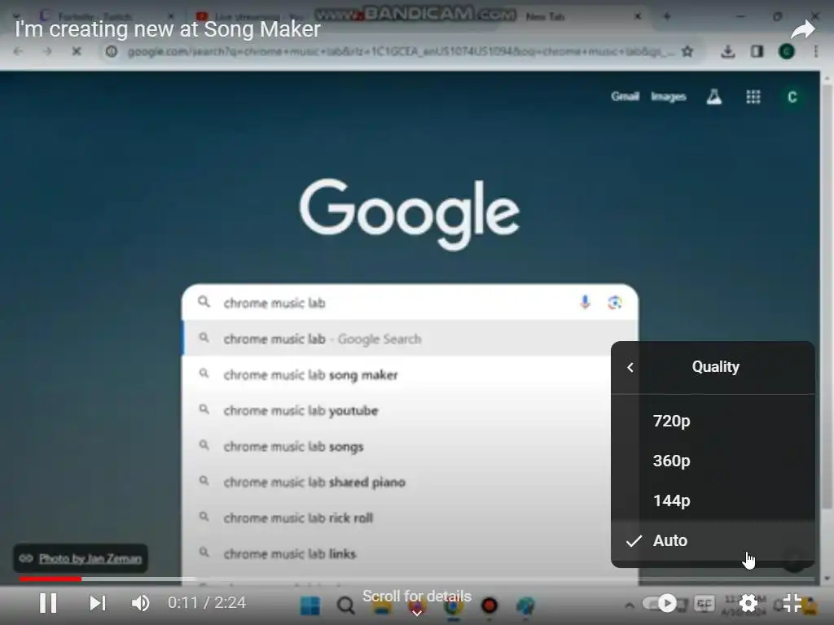Click the Images link in the video
This screenshot has height=625, width=834.
click(x=669, y=97)
